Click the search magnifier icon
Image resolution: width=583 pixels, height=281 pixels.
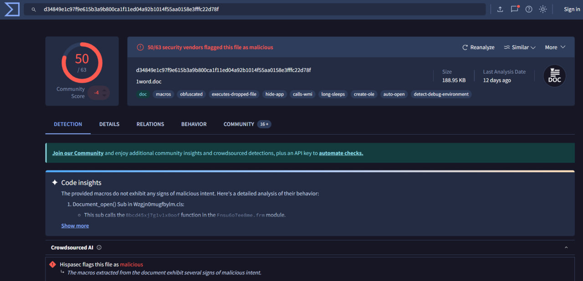click(x=33, y=9)
